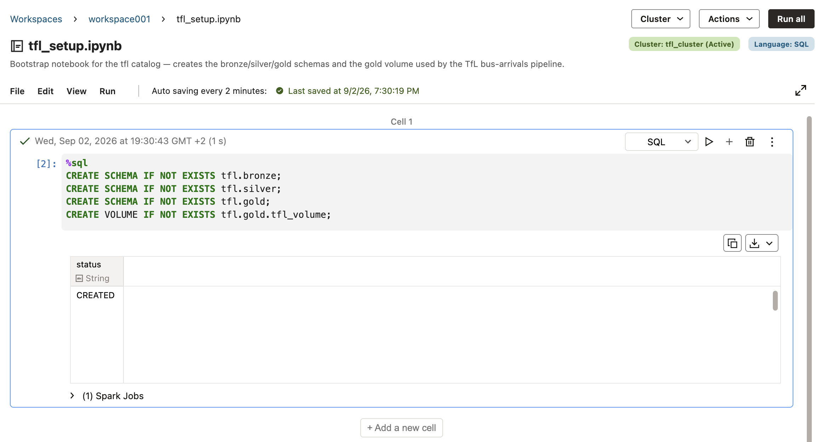816x442 pixels.
Task: Click Last saved timestamp text
Action: (354, 91)
